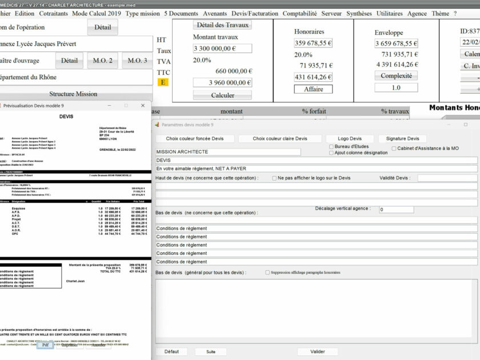Viewport: 480px width, 360px height.
Task: Expand the Structure Mission section
Action: (x=73, y=94)
